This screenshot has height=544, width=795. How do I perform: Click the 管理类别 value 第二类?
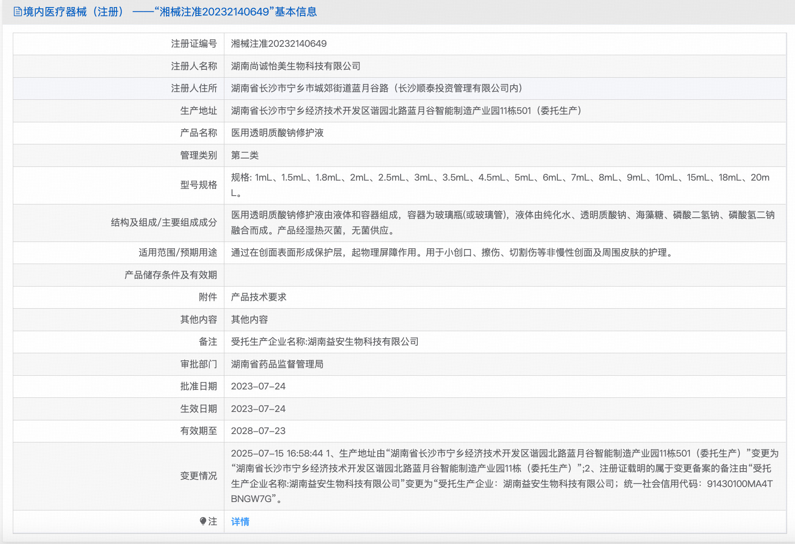243,155
